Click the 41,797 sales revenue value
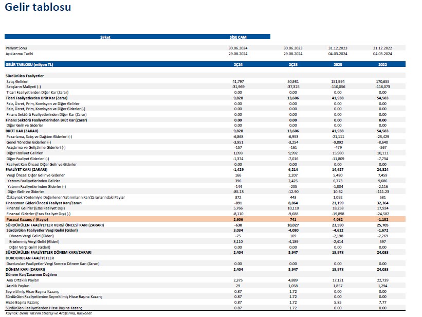The image size is (422, 317). (x=237, y=81)
